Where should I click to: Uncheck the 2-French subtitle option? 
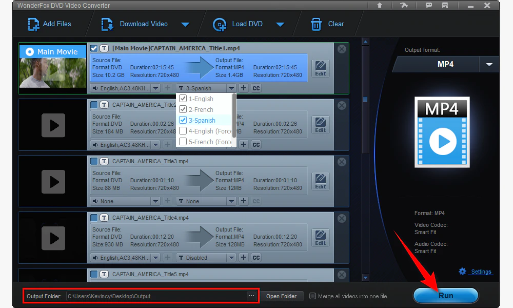click(x=183, y=109)
